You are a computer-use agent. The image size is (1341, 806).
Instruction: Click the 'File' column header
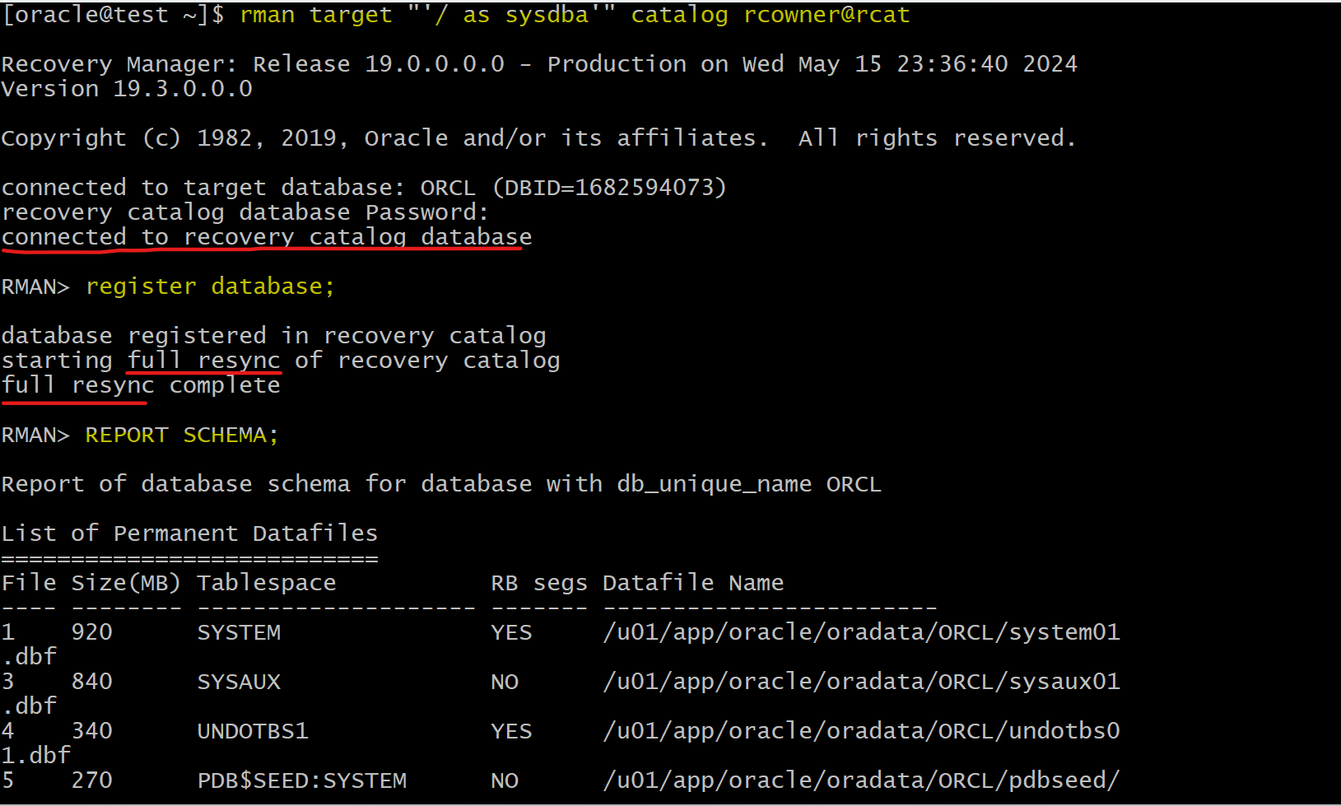click(29, 583)
